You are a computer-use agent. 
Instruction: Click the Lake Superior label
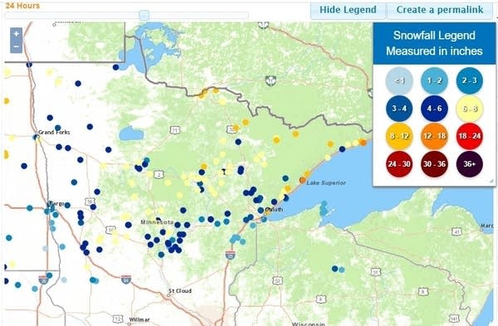326,182
